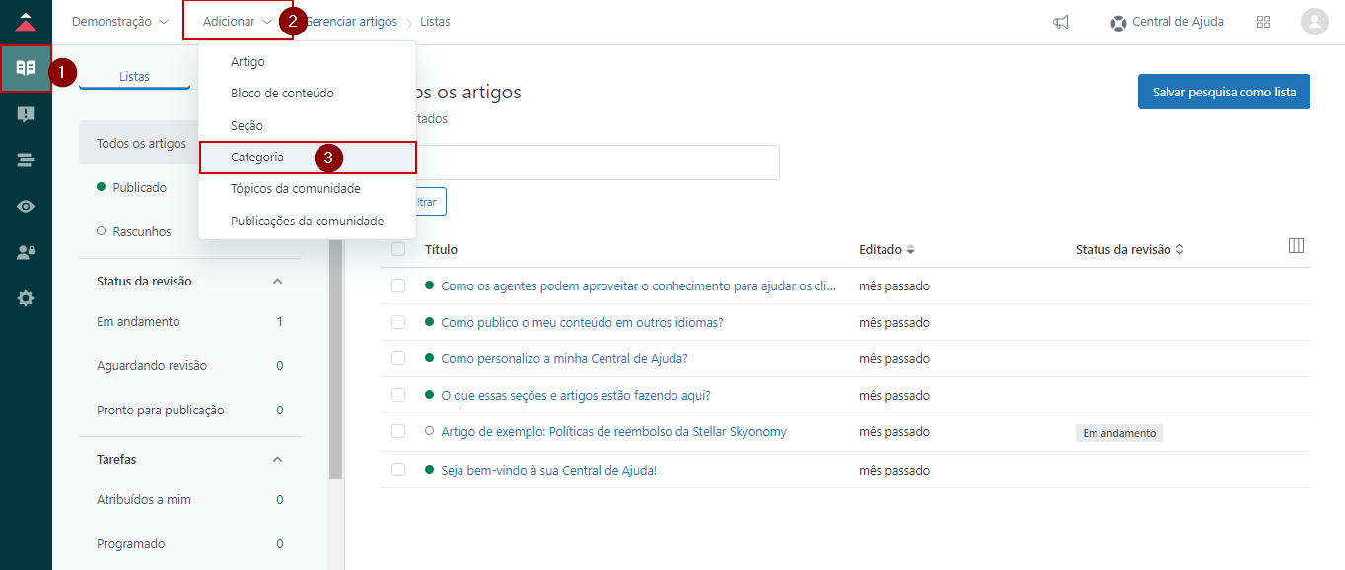1345x570 pixels.
Task: Click the moderate content sidebar icon
Action: click(x=26, y=114)
